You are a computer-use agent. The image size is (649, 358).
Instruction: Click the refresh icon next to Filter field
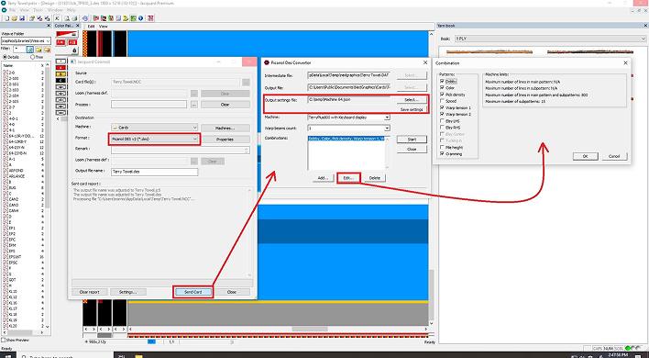[30, 50]
